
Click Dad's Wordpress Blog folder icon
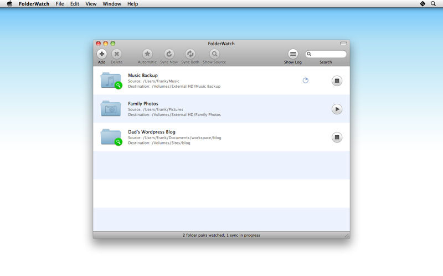[111, 137]
